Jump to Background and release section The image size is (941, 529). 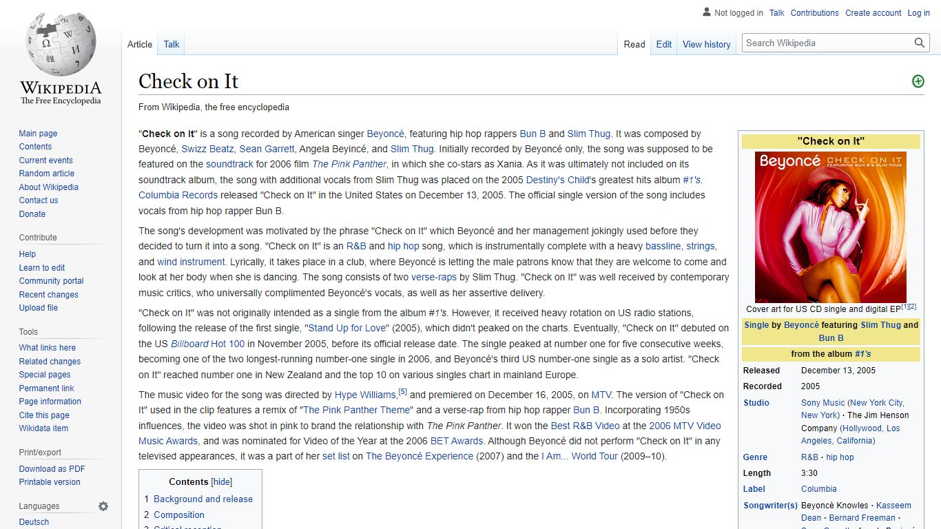[203, 499]
